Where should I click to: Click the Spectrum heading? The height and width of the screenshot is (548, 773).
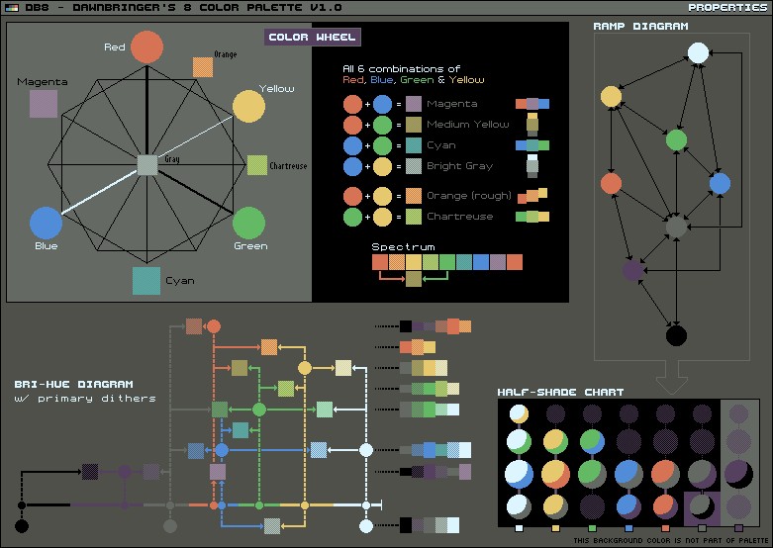403,246
